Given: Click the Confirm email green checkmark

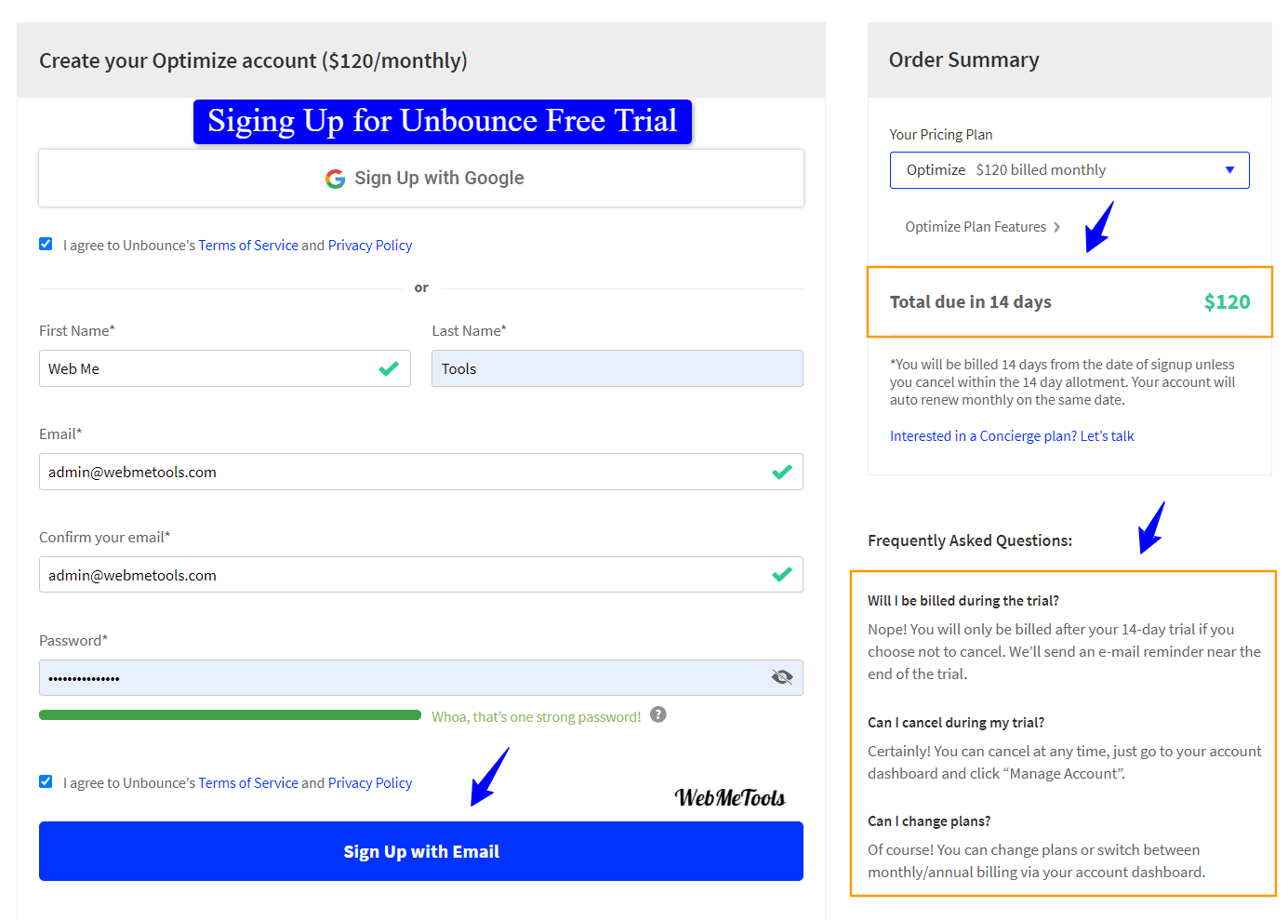Looking at the screenshot, I should (782, 575).
